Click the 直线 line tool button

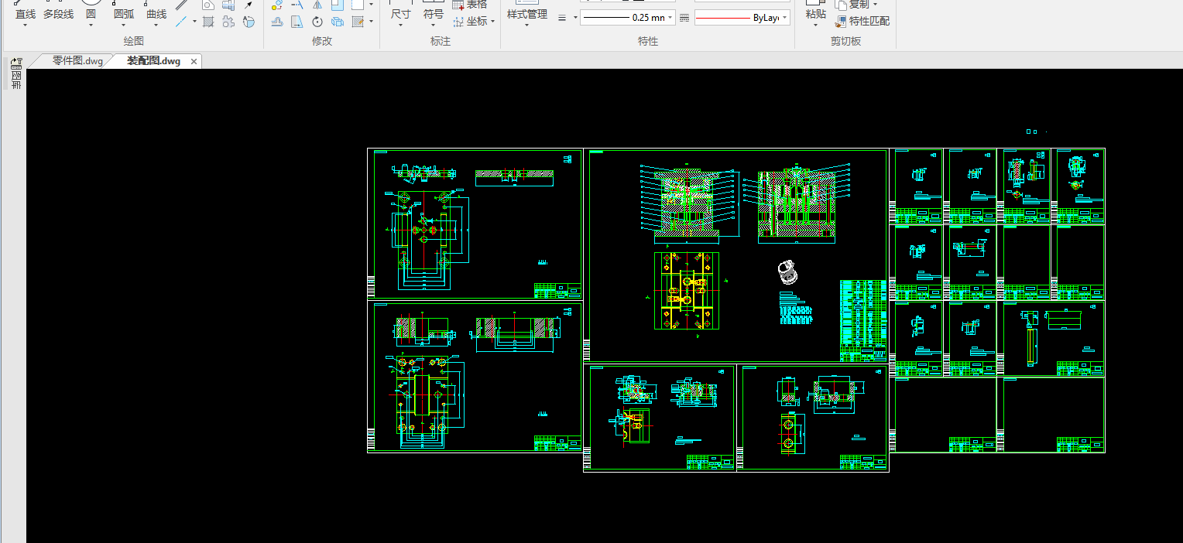[x=26, y=14]
